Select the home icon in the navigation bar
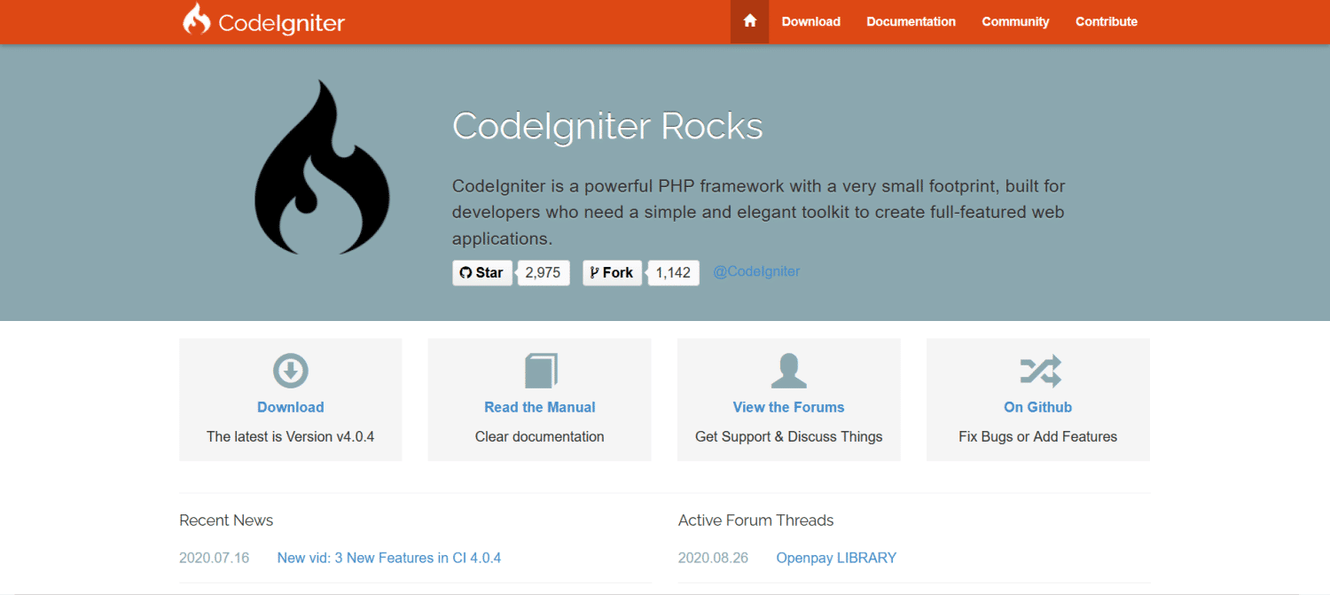 (x=749, y=20)
